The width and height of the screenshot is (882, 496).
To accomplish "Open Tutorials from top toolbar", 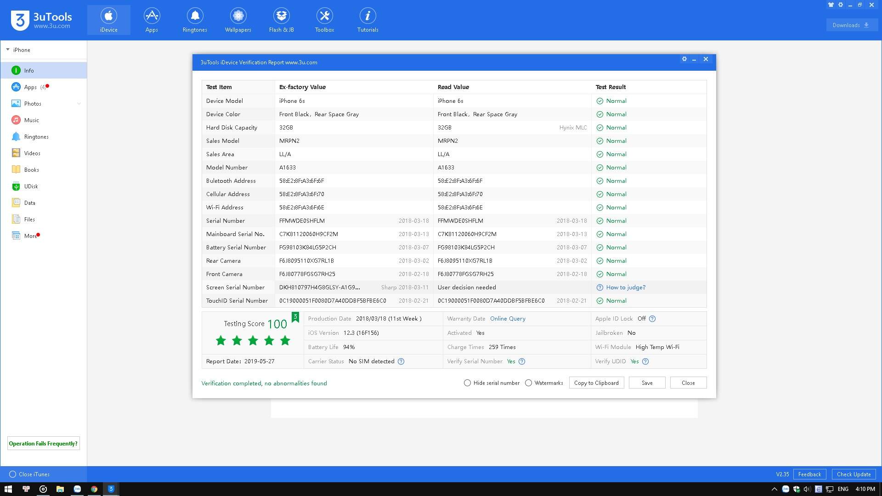I will pos(367,21).
